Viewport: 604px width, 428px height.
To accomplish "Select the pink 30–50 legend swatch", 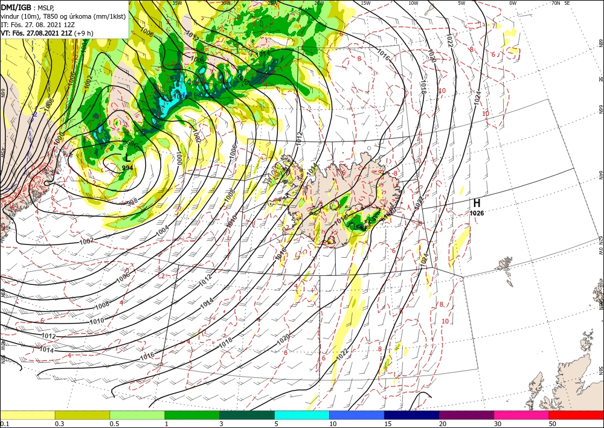I will click(x=522, y=415).
